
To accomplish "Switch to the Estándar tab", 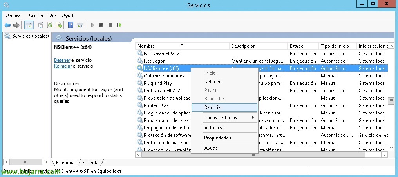I will [x=91, y=162].
